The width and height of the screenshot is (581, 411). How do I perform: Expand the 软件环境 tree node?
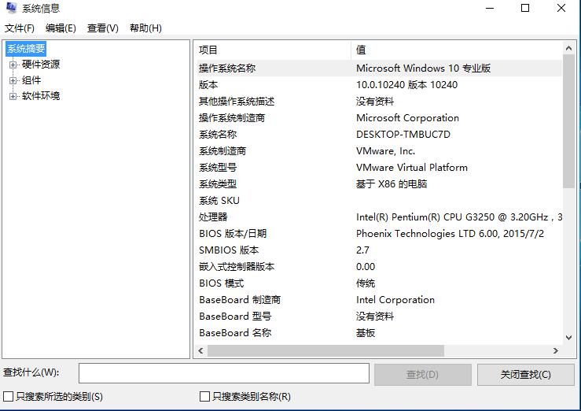pyautogui.click(x=13, y=96)
